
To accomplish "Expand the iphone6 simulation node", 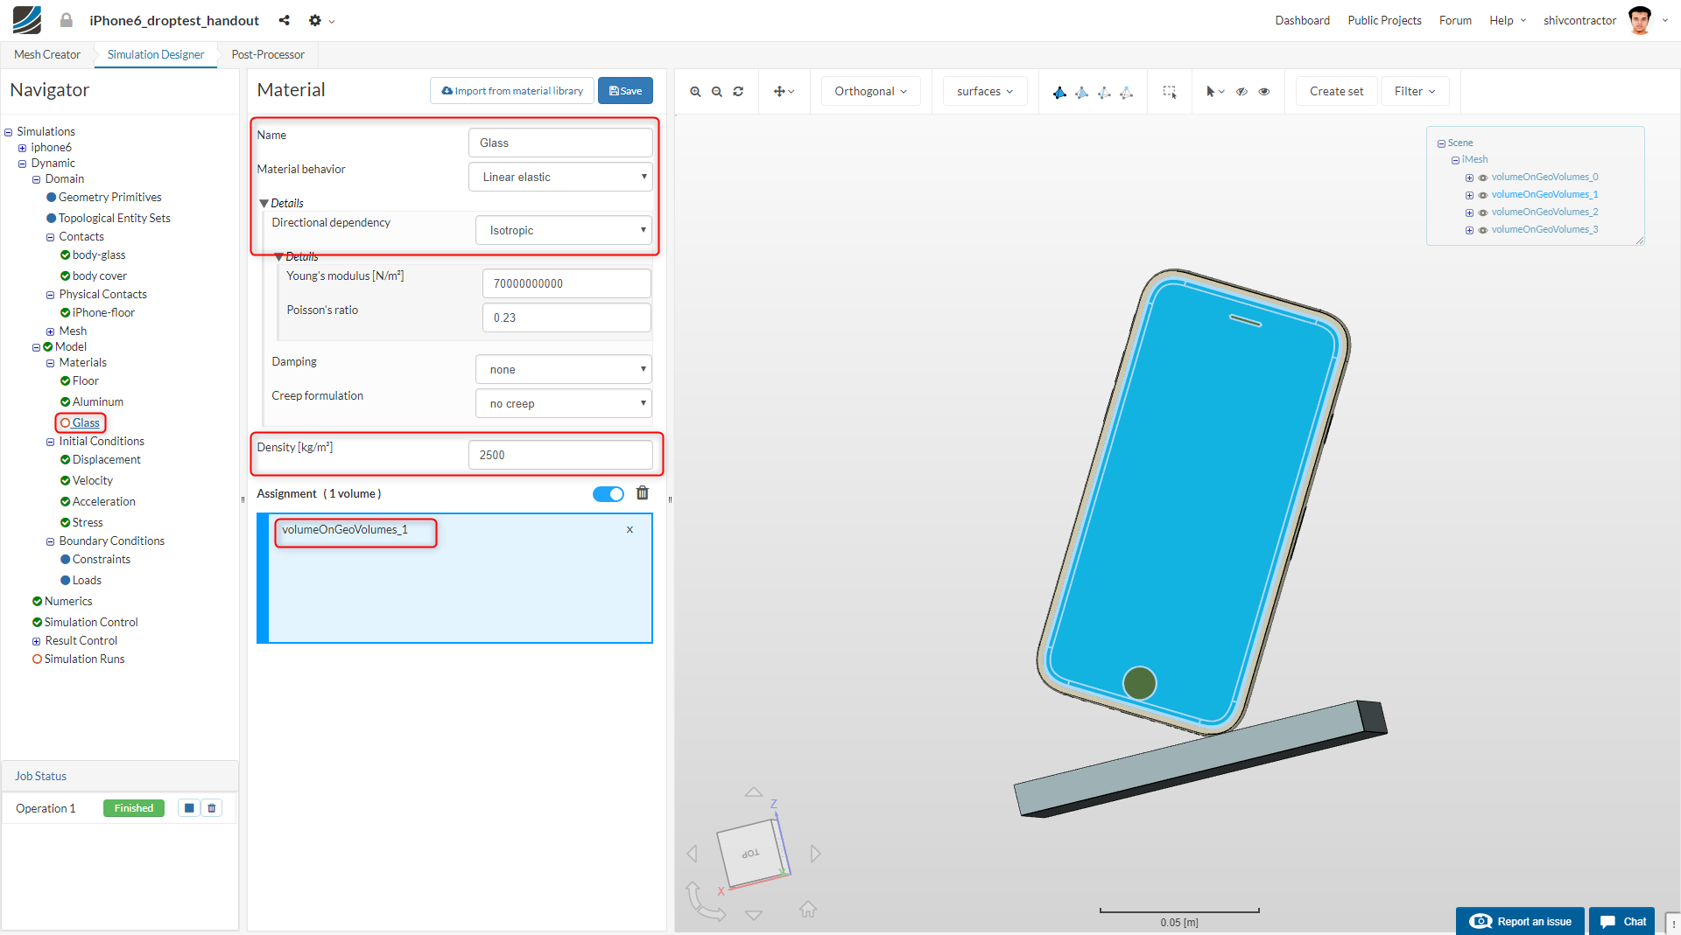I will 23,148.
